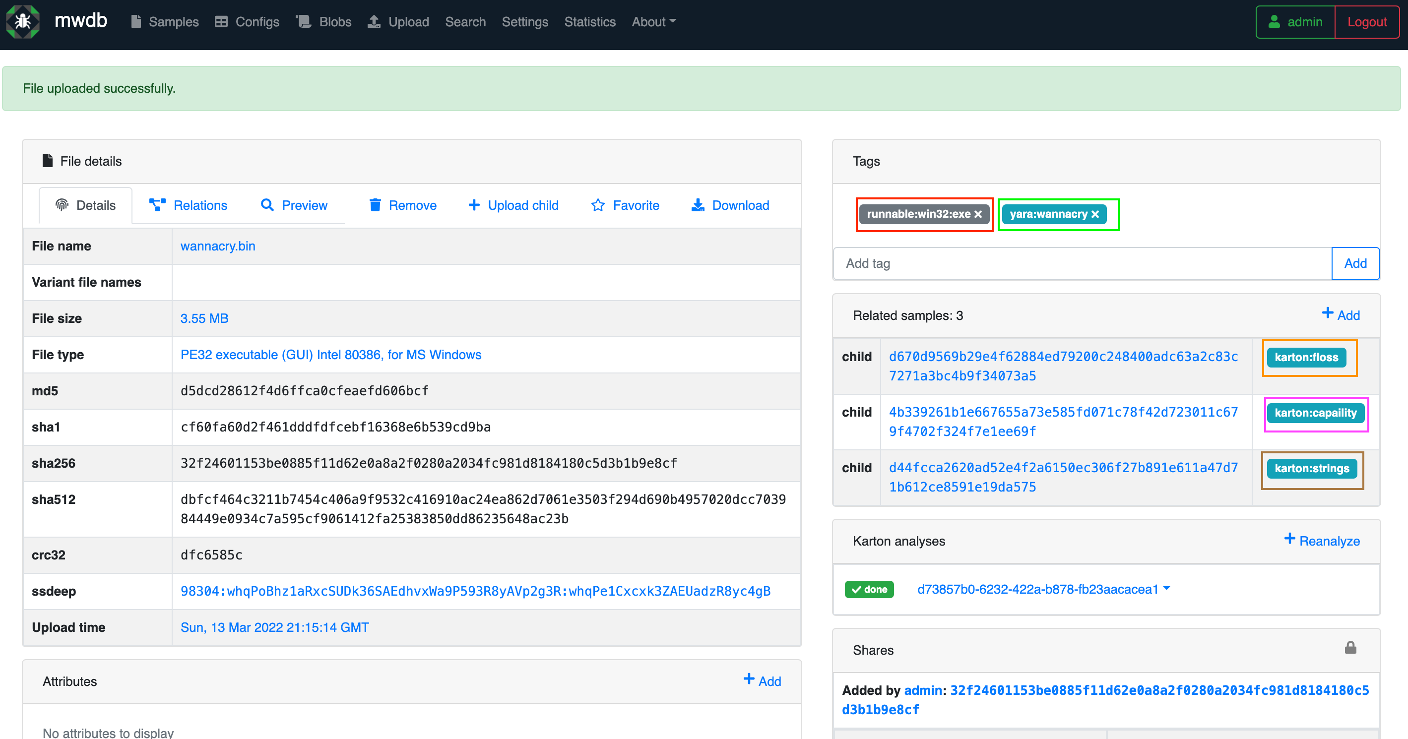Expand the Karton analysis ID dropdown

[x=1166, y=589]
